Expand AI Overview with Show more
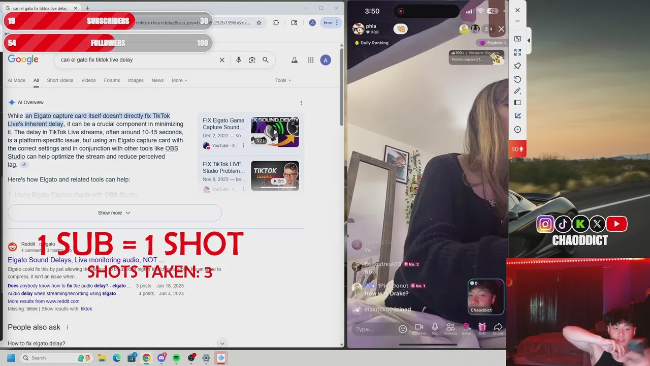The height and width of the screenshot is (366, 650). [115, 213]
